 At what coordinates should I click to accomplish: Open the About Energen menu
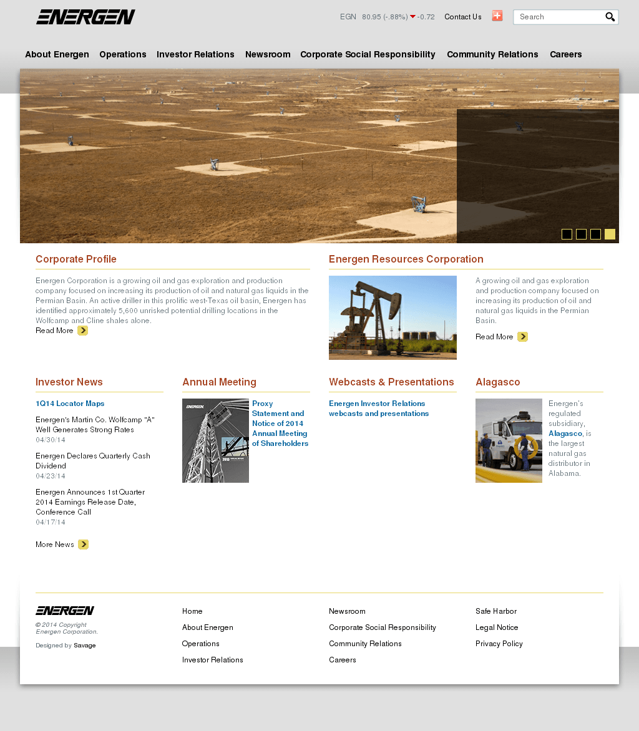(x=57, y=54)
